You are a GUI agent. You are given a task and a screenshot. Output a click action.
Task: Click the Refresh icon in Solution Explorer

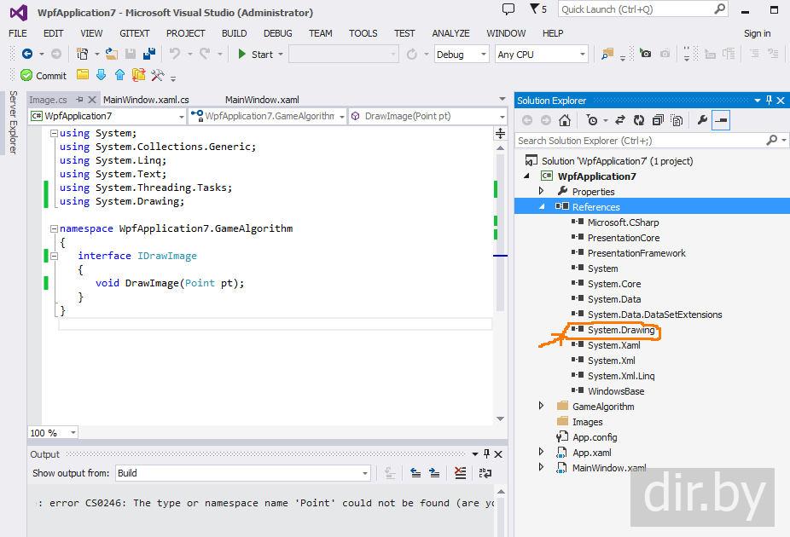[x=639, y=120]
